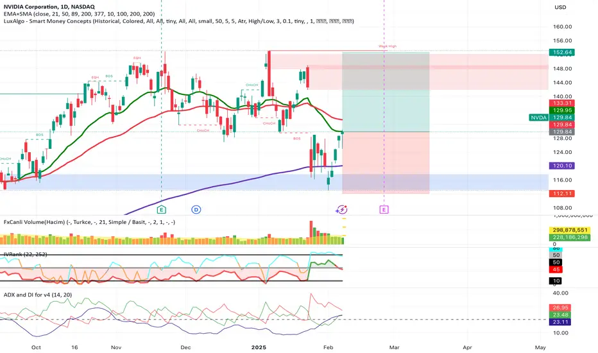
Task: Open the blue dividend D marker
Action: (x=196, y=209)
